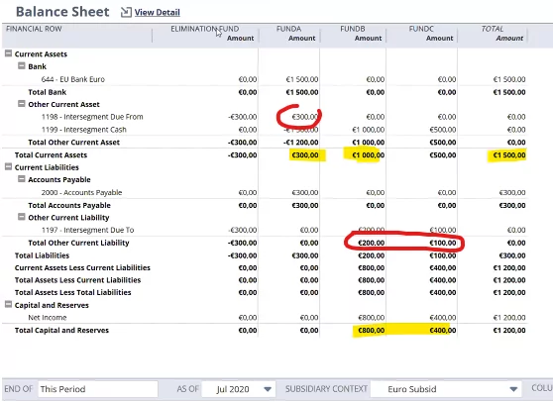Collapse the Capital and Reserves section
Screen dimensions: 553x402
tap(8, 304)
